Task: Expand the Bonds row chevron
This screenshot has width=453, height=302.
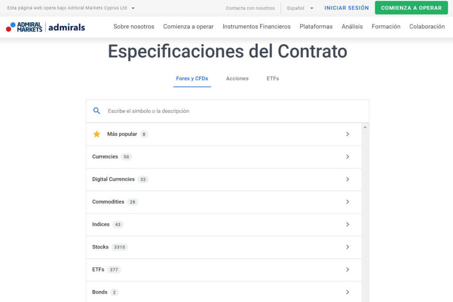Action: pyautogui.click(x=348, y=292)
